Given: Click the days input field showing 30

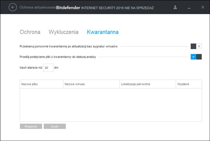Looking at the screenshot, I should tap(48, 68).
